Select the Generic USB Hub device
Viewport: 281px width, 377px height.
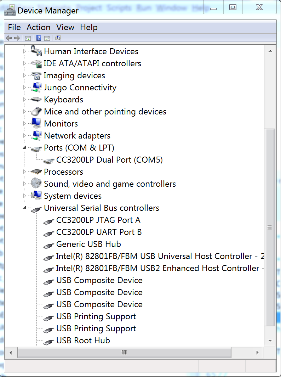click(88, 244)
